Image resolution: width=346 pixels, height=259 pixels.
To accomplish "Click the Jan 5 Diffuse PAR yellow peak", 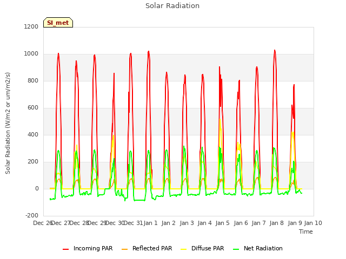I will [x=220, y=120].
